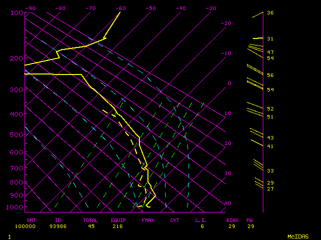The height and width of the screenshot is (240, 321).
Task: Click the 0 isotherm label on right side
Action: 229,83
